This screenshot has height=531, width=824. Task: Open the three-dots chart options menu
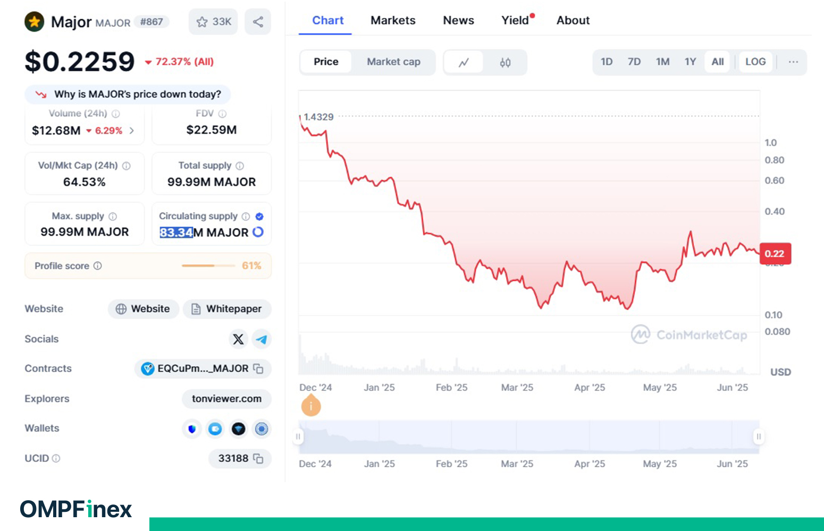[793, 62]
